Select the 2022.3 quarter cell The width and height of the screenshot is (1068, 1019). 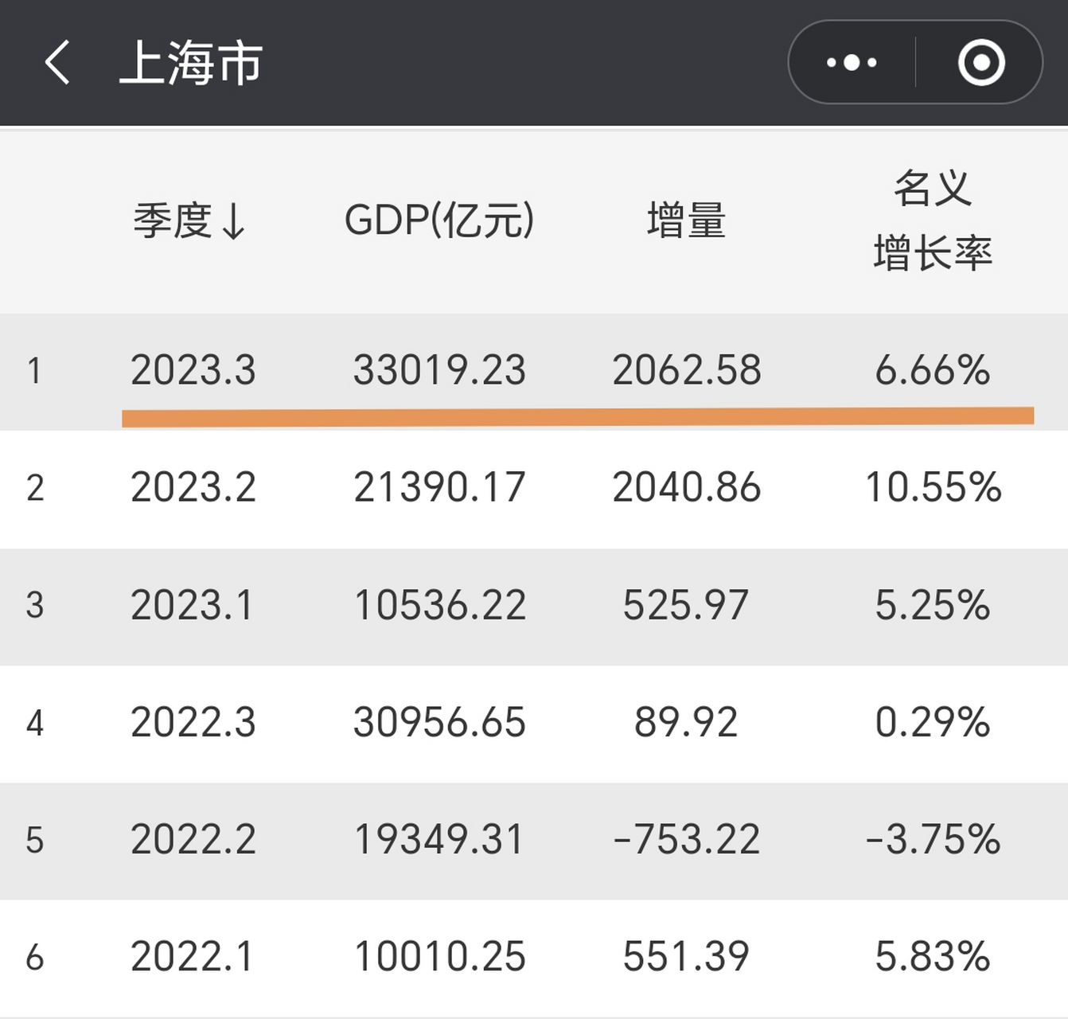pos(193,722)
